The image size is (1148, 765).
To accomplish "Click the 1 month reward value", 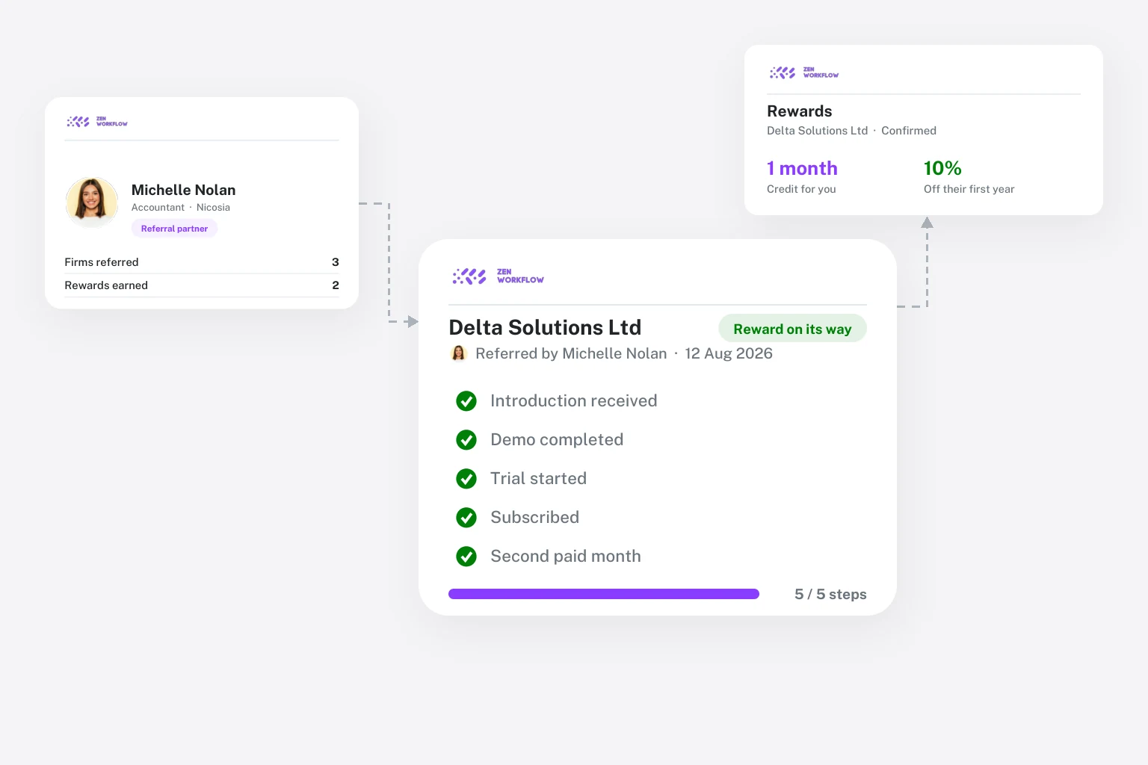I will click(802, 168).
